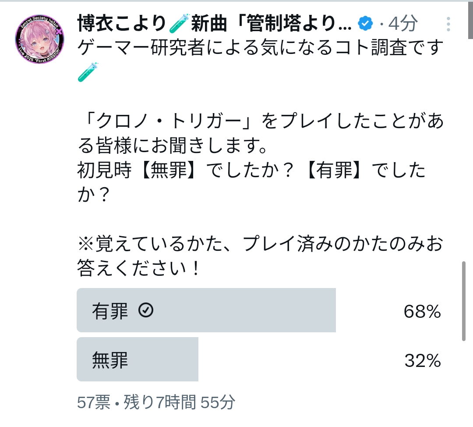Click the 57票 vote count
Viewport: 473px width, 427px height.
(94, 402)
